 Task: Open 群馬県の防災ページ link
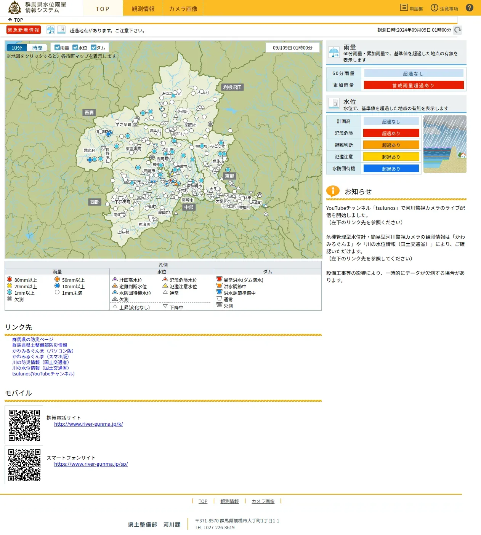pyautogui.click(x=33, y=339)
